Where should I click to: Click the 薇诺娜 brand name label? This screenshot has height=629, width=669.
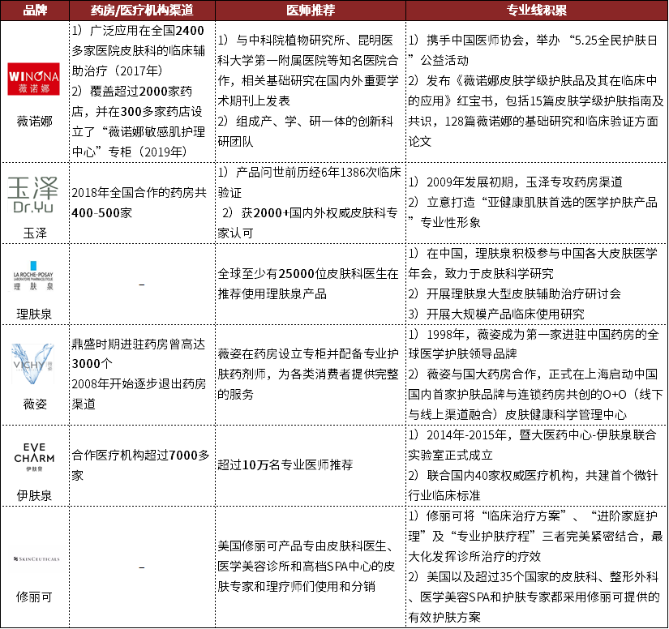(33, 122)
